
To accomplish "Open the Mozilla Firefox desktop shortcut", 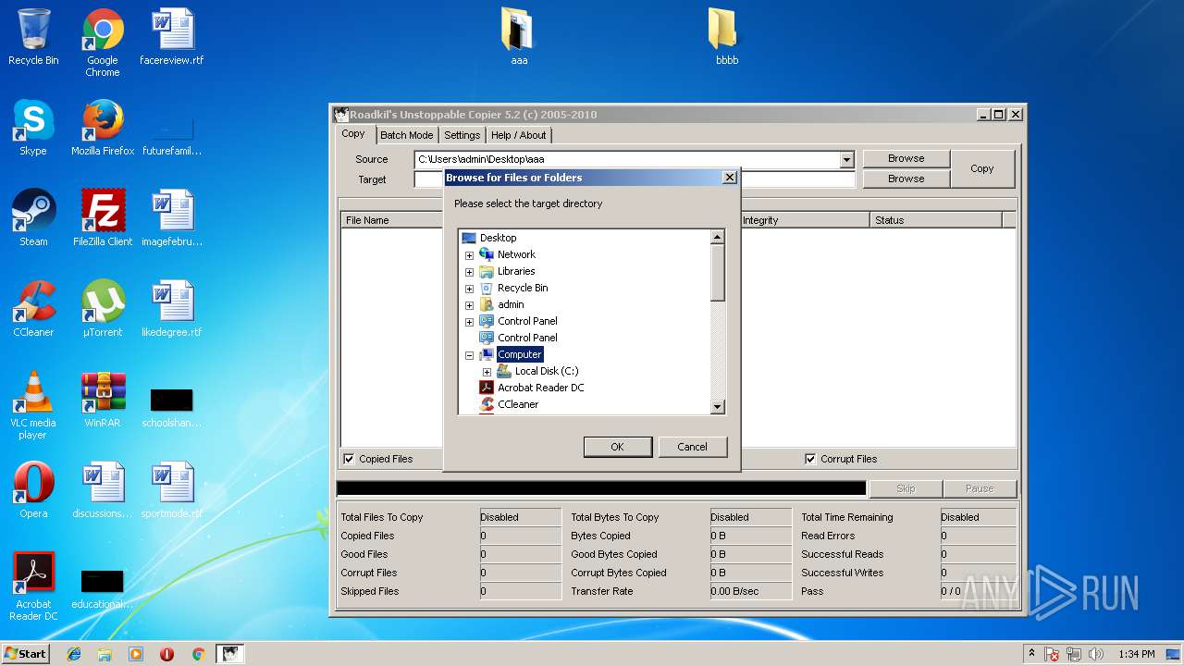I will tap(103, 128).
